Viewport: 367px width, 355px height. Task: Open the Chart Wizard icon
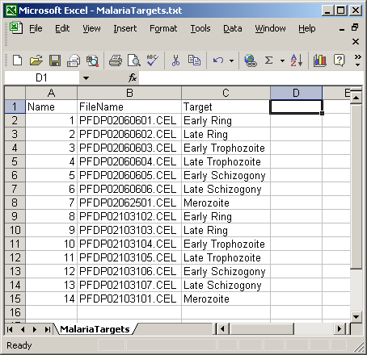[320, 61]
